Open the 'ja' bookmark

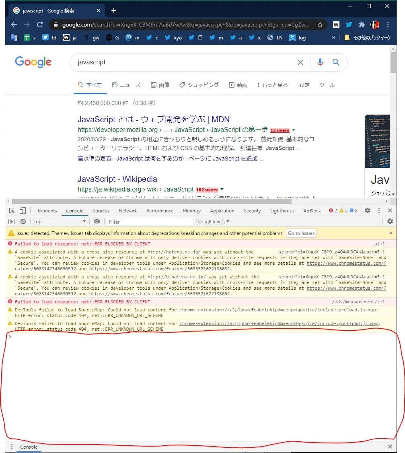pyautogui.click(x=70, y=37)
